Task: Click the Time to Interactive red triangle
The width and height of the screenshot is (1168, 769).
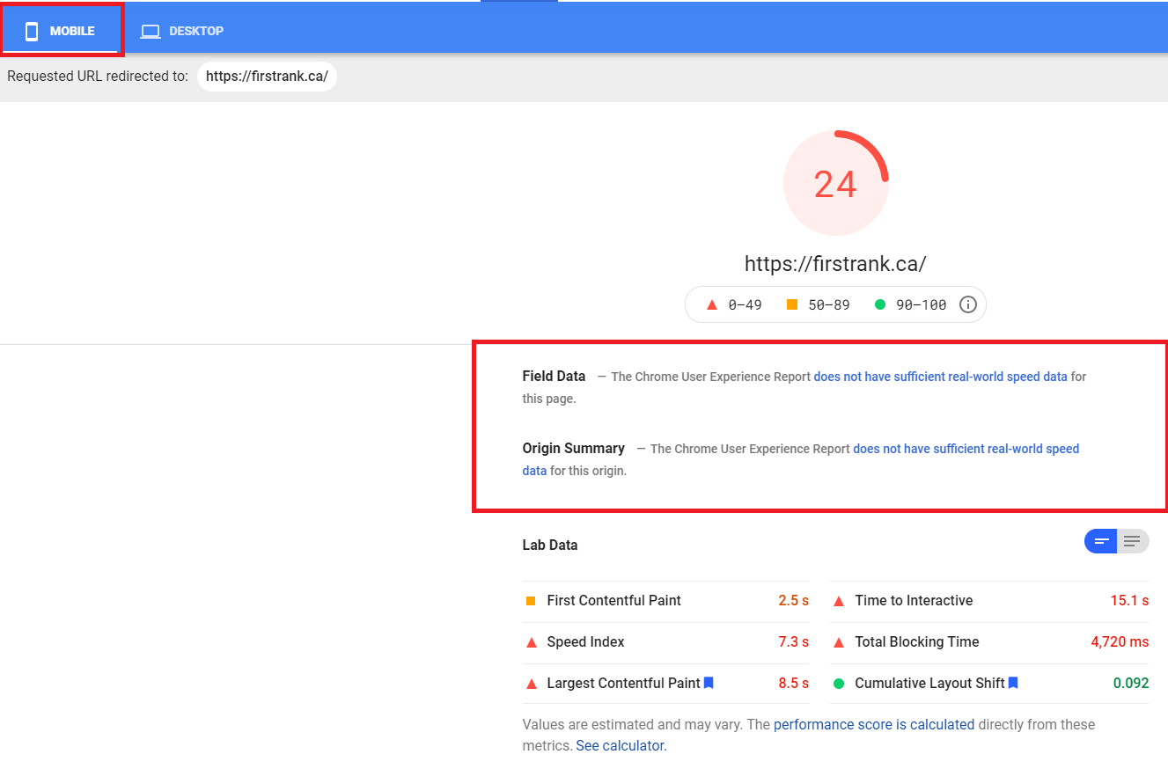Action: pos(839,601)
